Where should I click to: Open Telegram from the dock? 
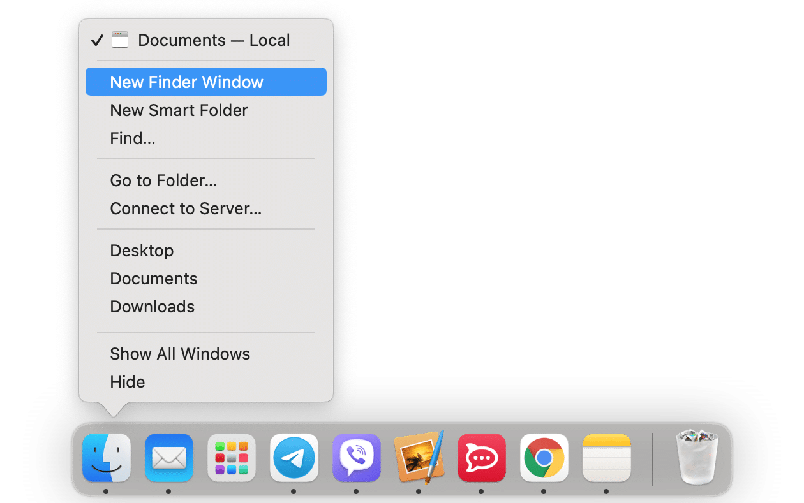pyautogui.click(x=294, y=458)
